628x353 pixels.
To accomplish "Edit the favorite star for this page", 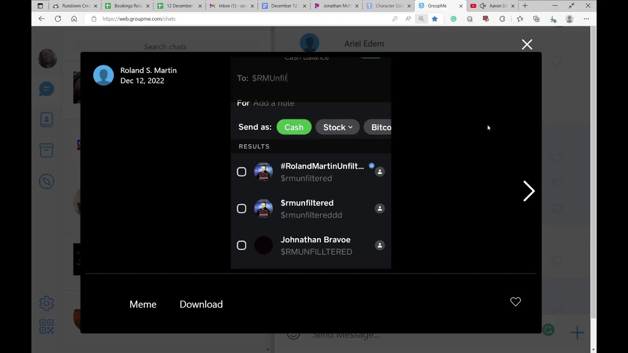I will [435, 19].
